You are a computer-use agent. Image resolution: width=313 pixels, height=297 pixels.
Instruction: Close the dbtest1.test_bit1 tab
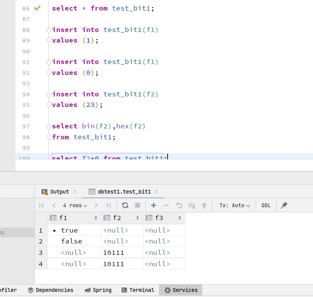point(156,192)
